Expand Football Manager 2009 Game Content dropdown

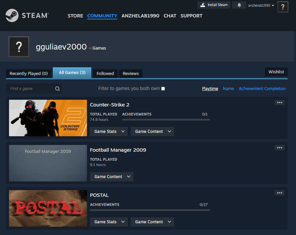(x=111, y=177)
